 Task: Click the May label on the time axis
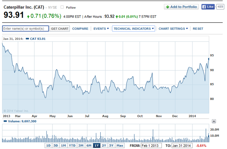53,116
